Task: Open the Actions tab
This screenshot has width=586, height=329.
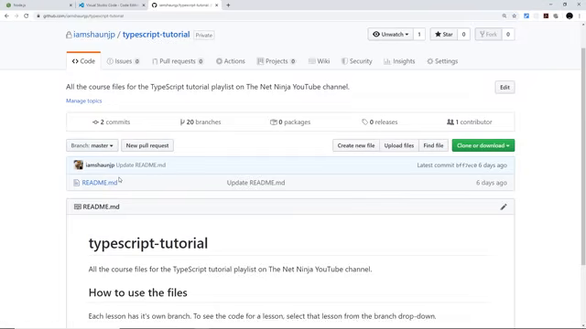Action: [231, 61]
